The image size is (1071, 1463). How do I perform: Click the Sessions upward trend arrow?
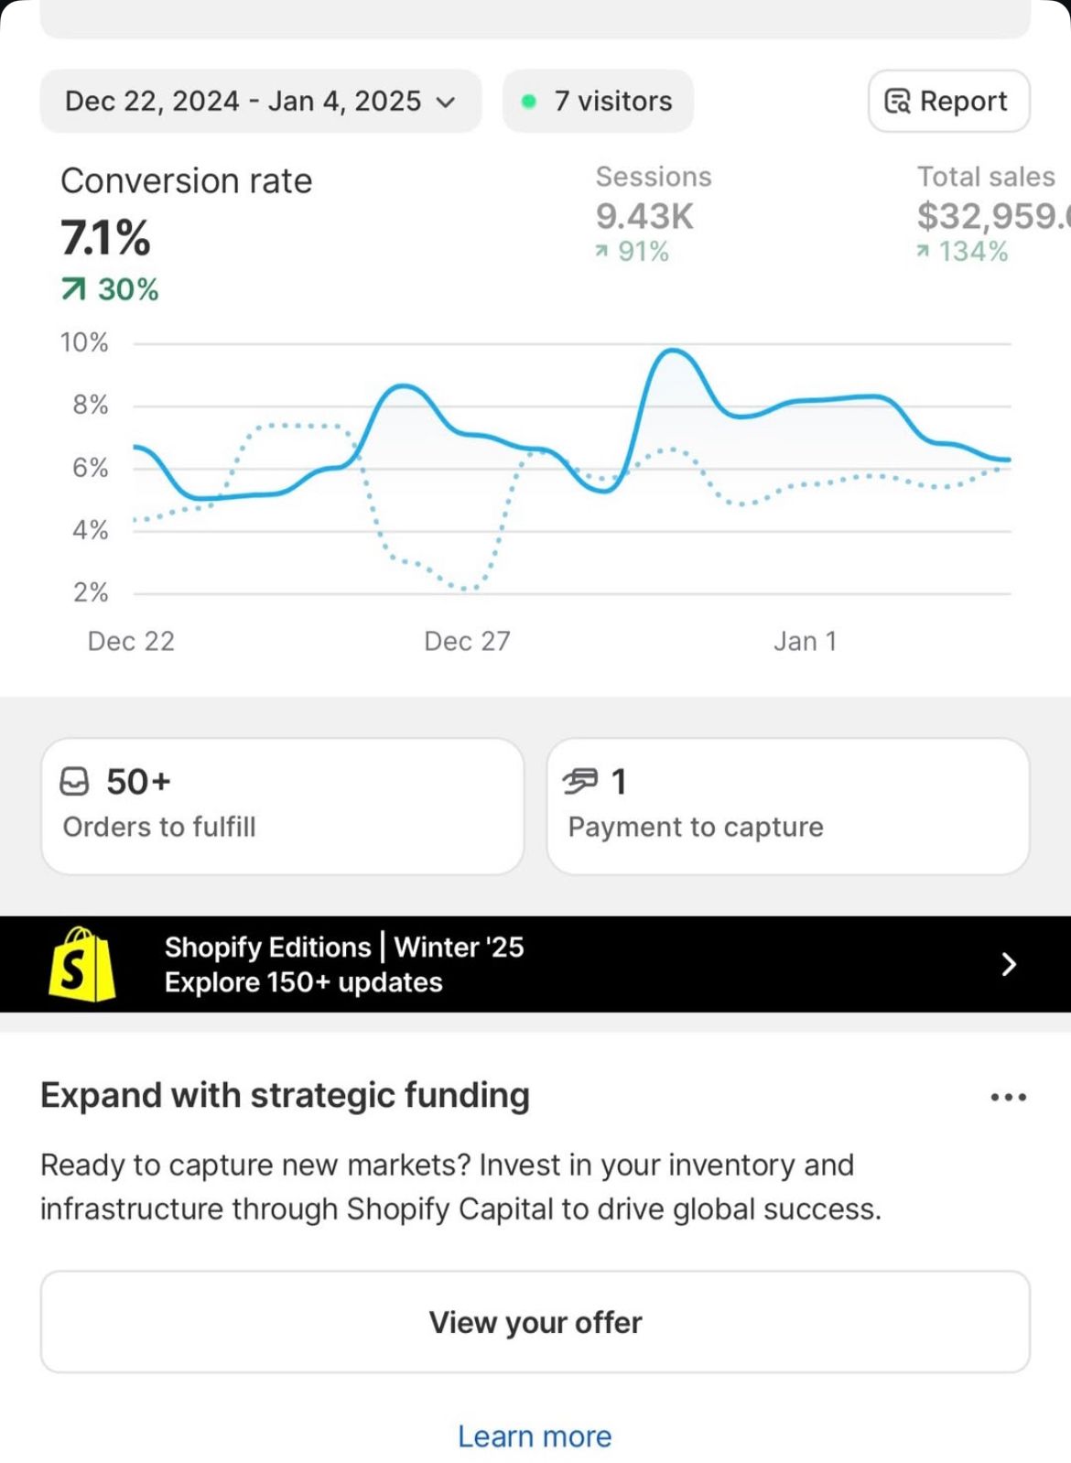[601, 251]
